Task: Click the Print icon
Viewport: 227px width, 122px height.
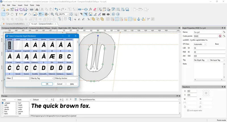Action: tap(31, 10)
